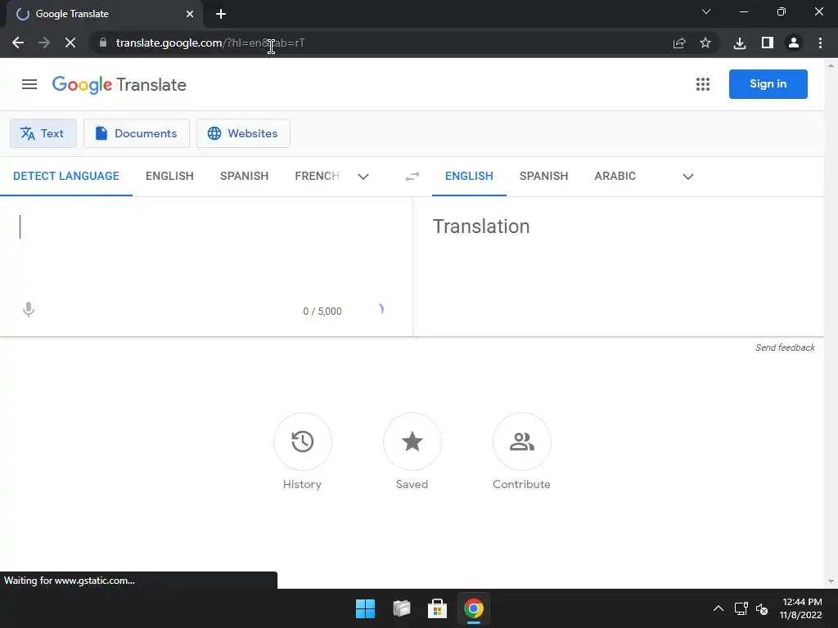The height and width of the screenshot is (628, 838).
Task: Open a new browser tab
Action: [x=221, y=14]
